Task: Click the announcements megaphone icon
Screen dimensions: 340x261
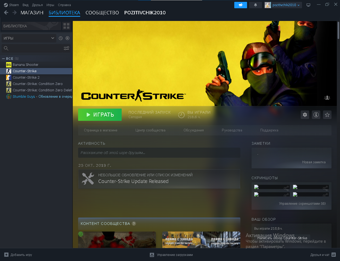Action: [240, 5]
